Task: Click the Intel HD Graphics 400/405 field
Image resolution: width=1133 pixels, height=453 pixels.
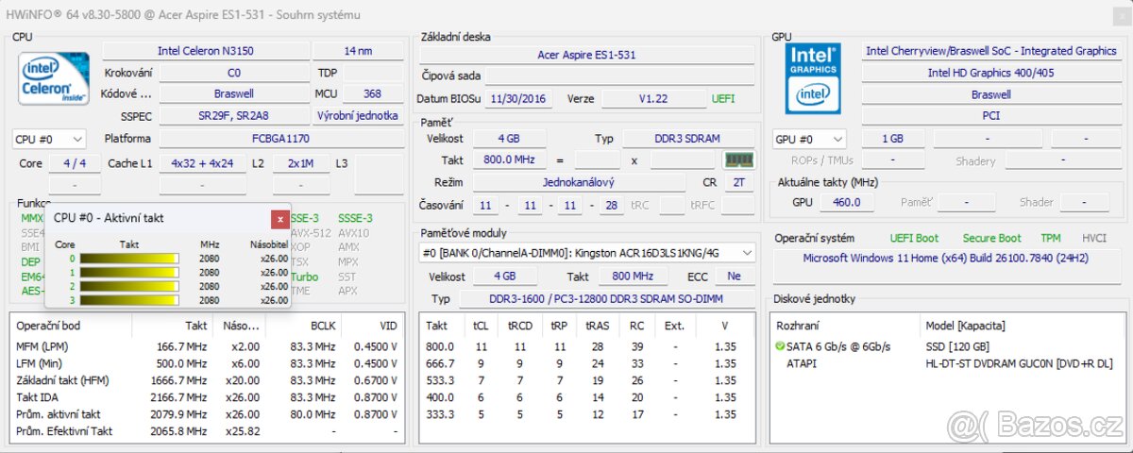Action: 990,73
